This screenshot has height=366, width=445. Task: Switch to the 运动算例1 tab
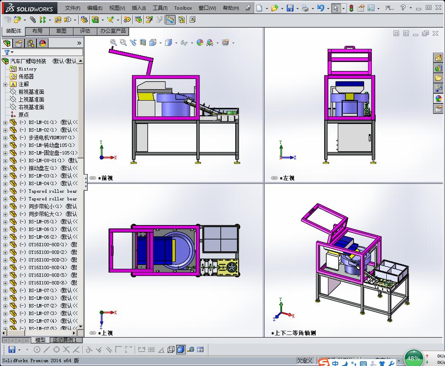[66, 340]
